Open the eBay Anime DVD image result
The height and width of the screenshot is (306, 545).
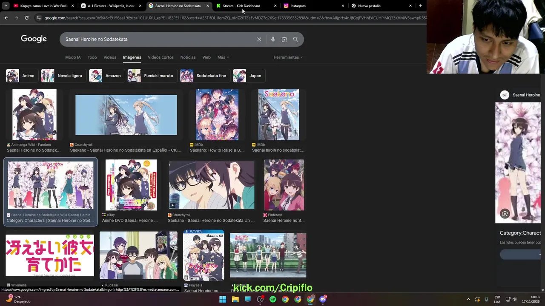(131, 185)
